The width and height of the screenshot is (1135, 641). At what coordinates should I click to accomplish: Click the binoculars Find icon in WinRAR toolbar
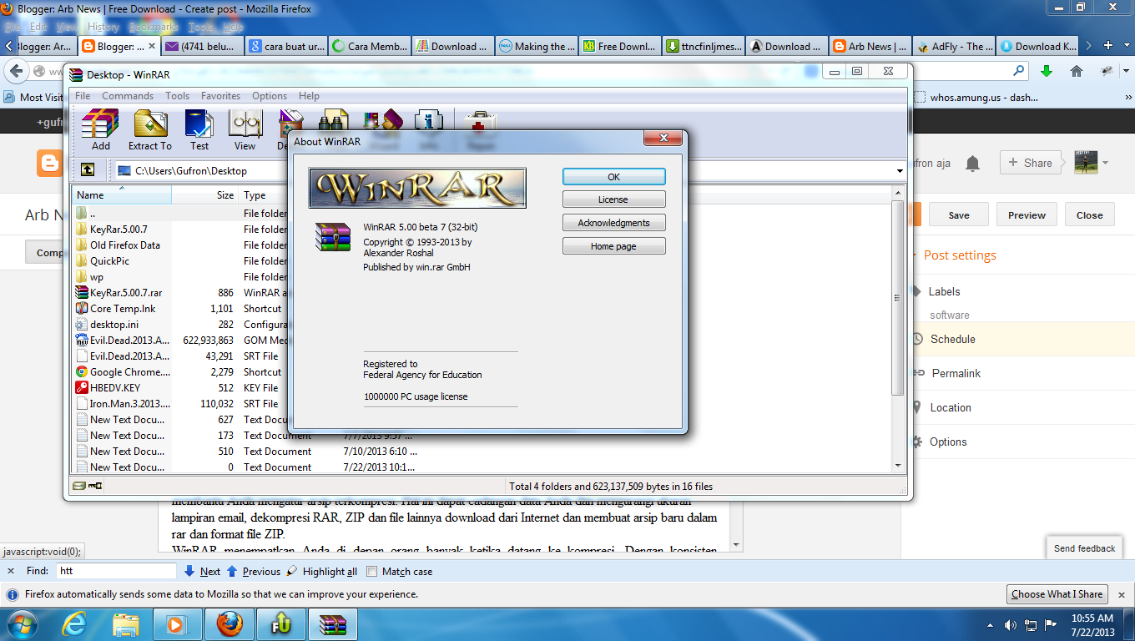coord(334,123)
